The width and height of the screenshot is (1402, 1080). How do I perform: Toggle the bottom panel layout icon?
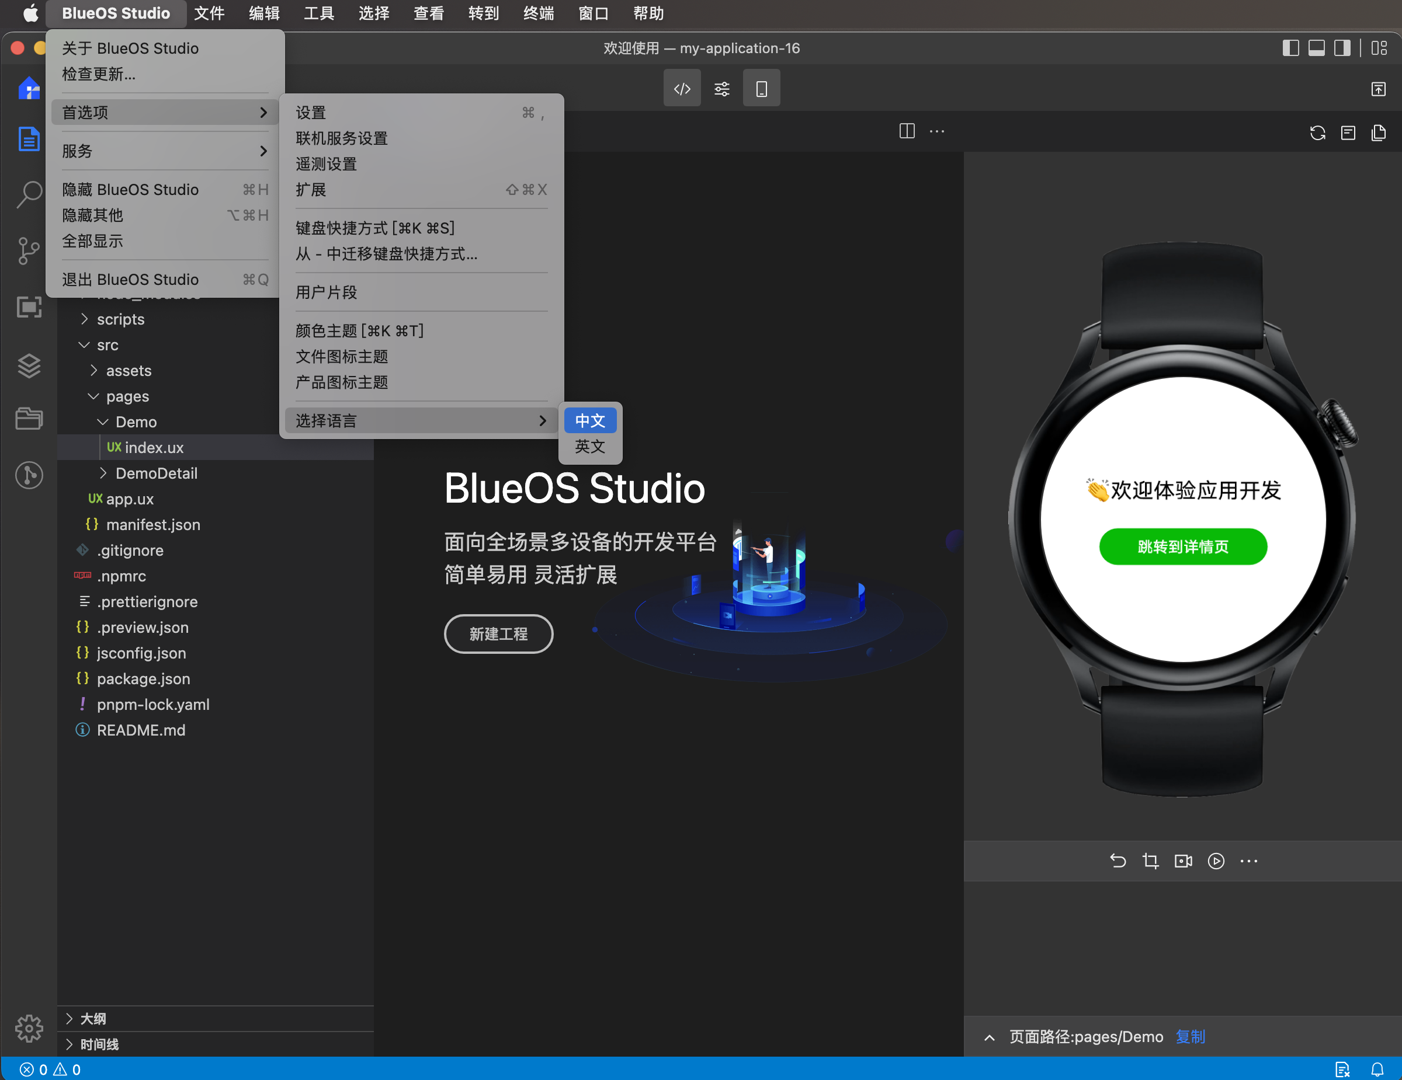(1317, 48)
